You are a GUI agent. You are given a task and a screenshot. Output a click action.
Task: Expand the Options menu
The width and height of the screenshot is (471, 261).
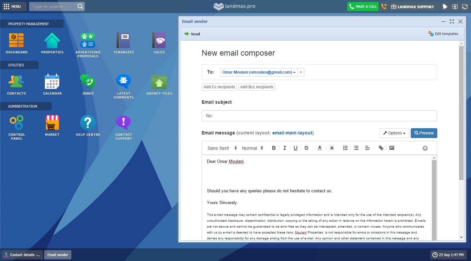pos(394,133)
